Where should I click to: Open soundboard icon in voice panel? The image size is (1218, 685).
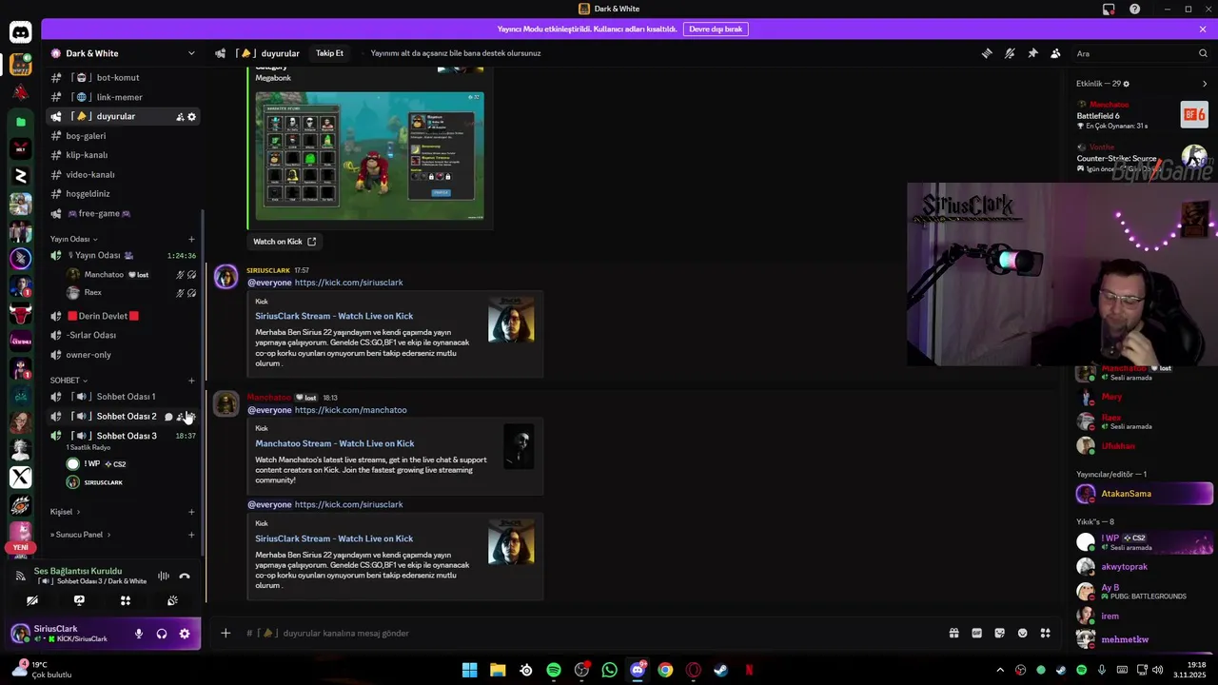172,600
